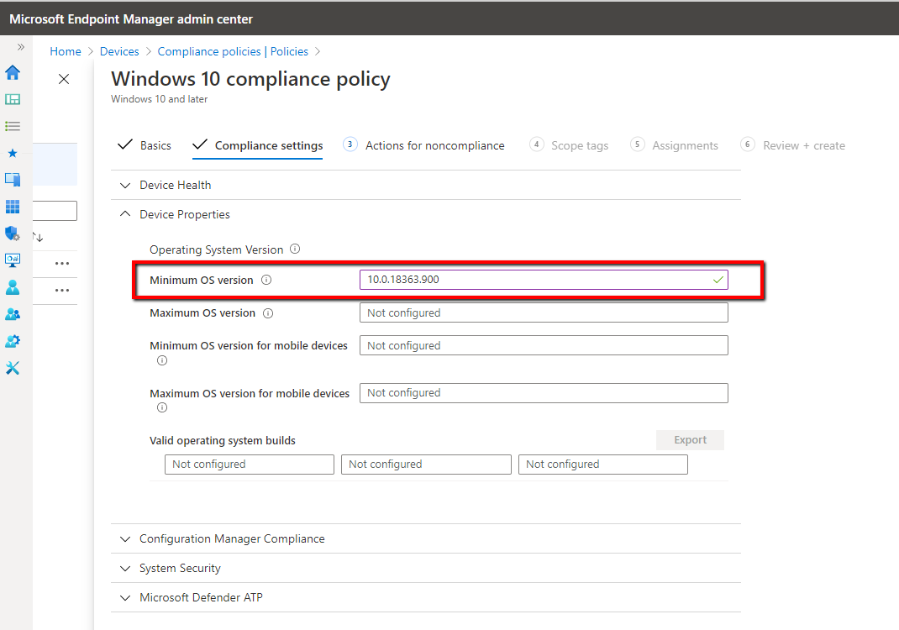Click the Maximum OS version field

point(544,313)
